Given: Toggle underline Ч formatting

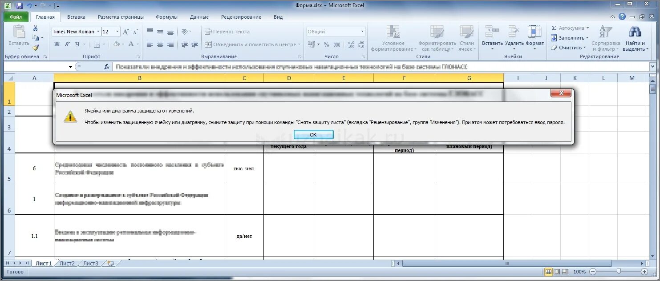Looking at the screenshot, I should tap(77, 44).
